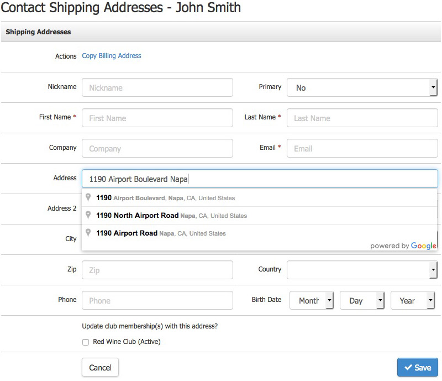Click the Email input field

(362, 148)
